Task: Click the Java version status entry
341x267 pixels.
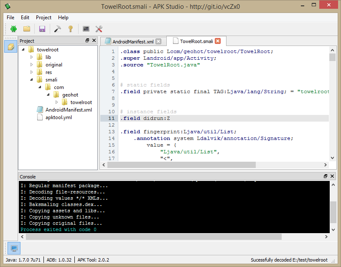Action: (23, 260)
